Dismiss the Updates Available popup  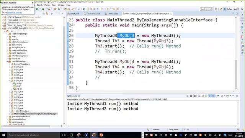pos(32,3)
